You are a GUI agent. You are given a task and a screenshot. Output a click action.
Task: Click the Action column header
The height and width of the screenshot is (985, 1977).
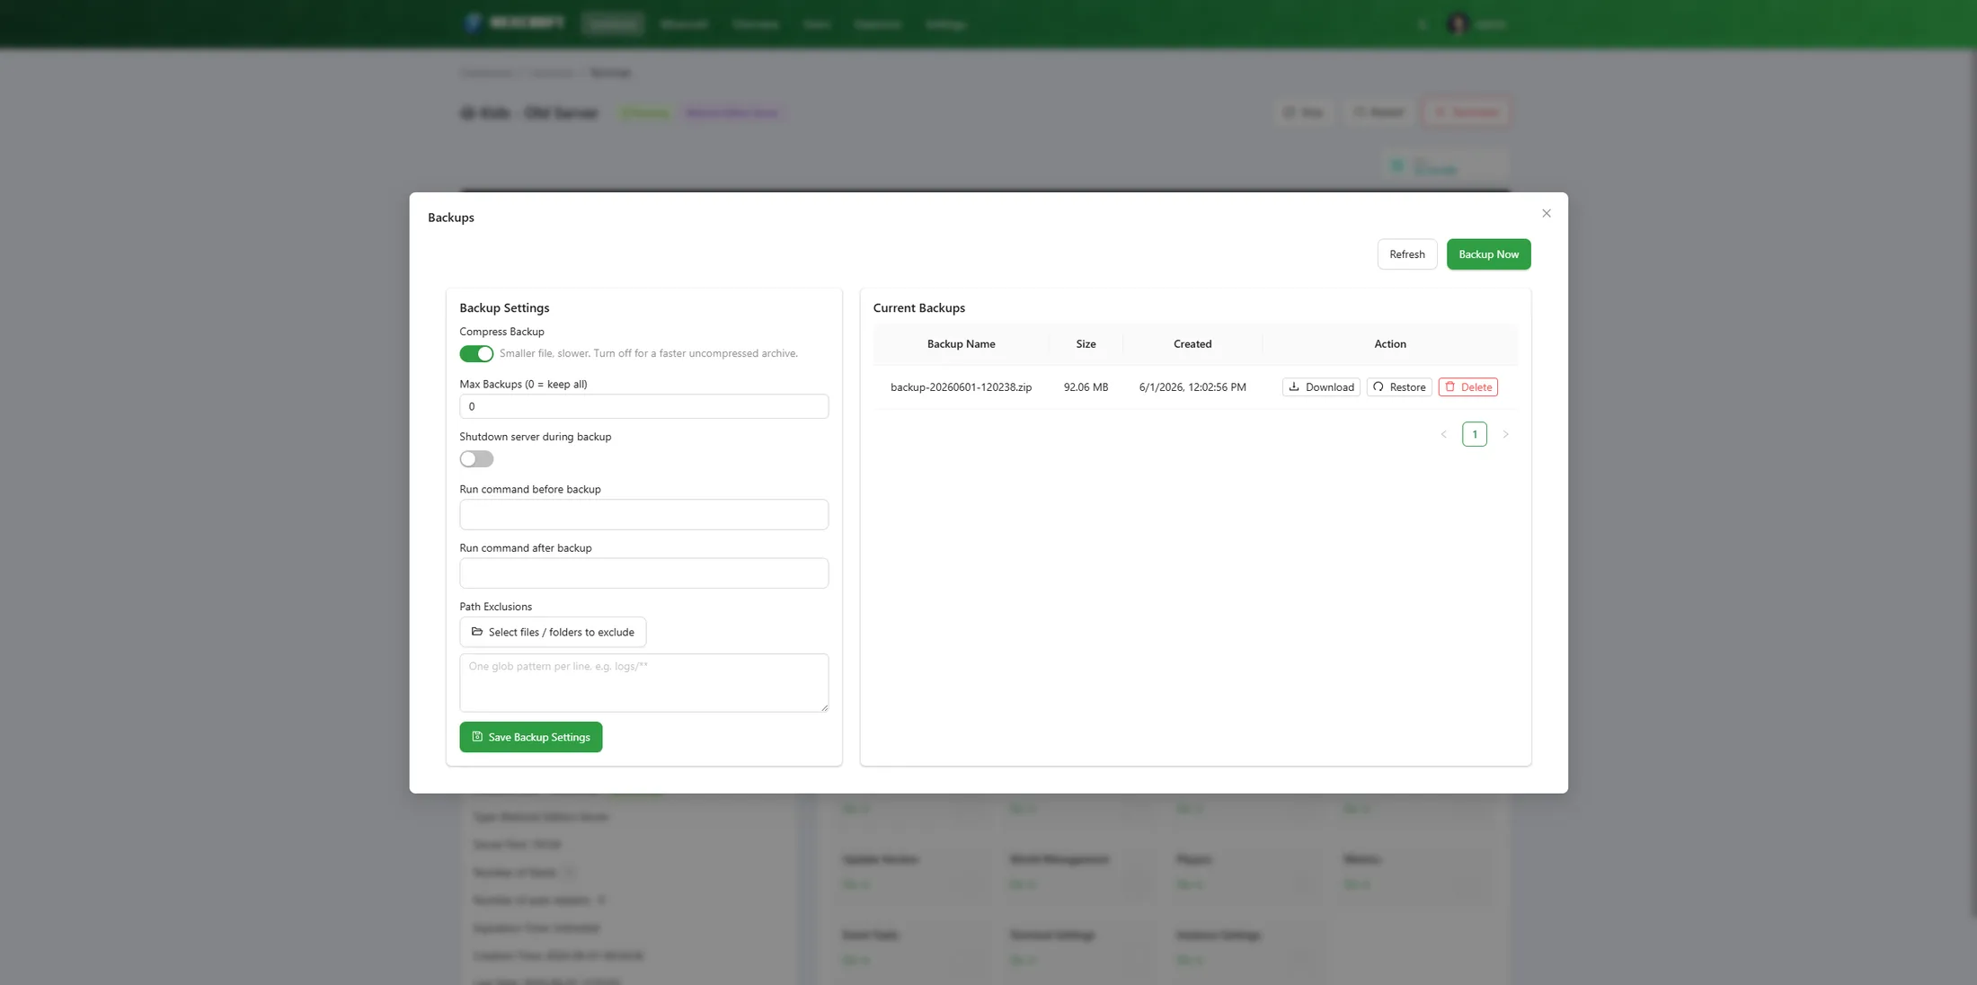1389,344
